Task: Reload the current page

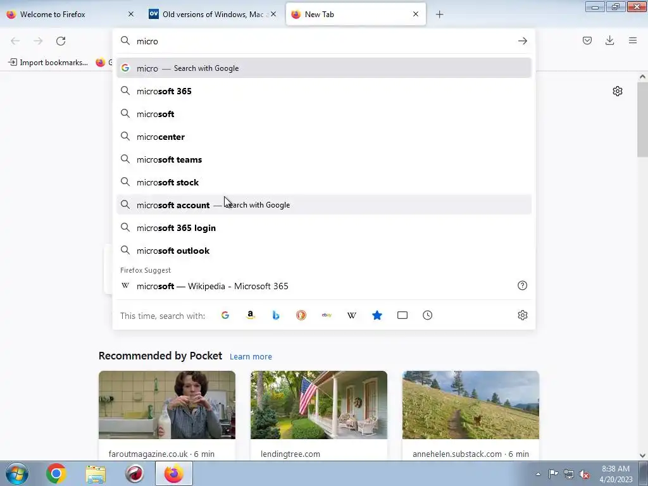Action: (61, 41)
